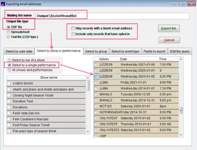This screenshot has height=150, width=197.
Task: Check the Flex pass type of season ticket checkbox
Action: point(9,131)
